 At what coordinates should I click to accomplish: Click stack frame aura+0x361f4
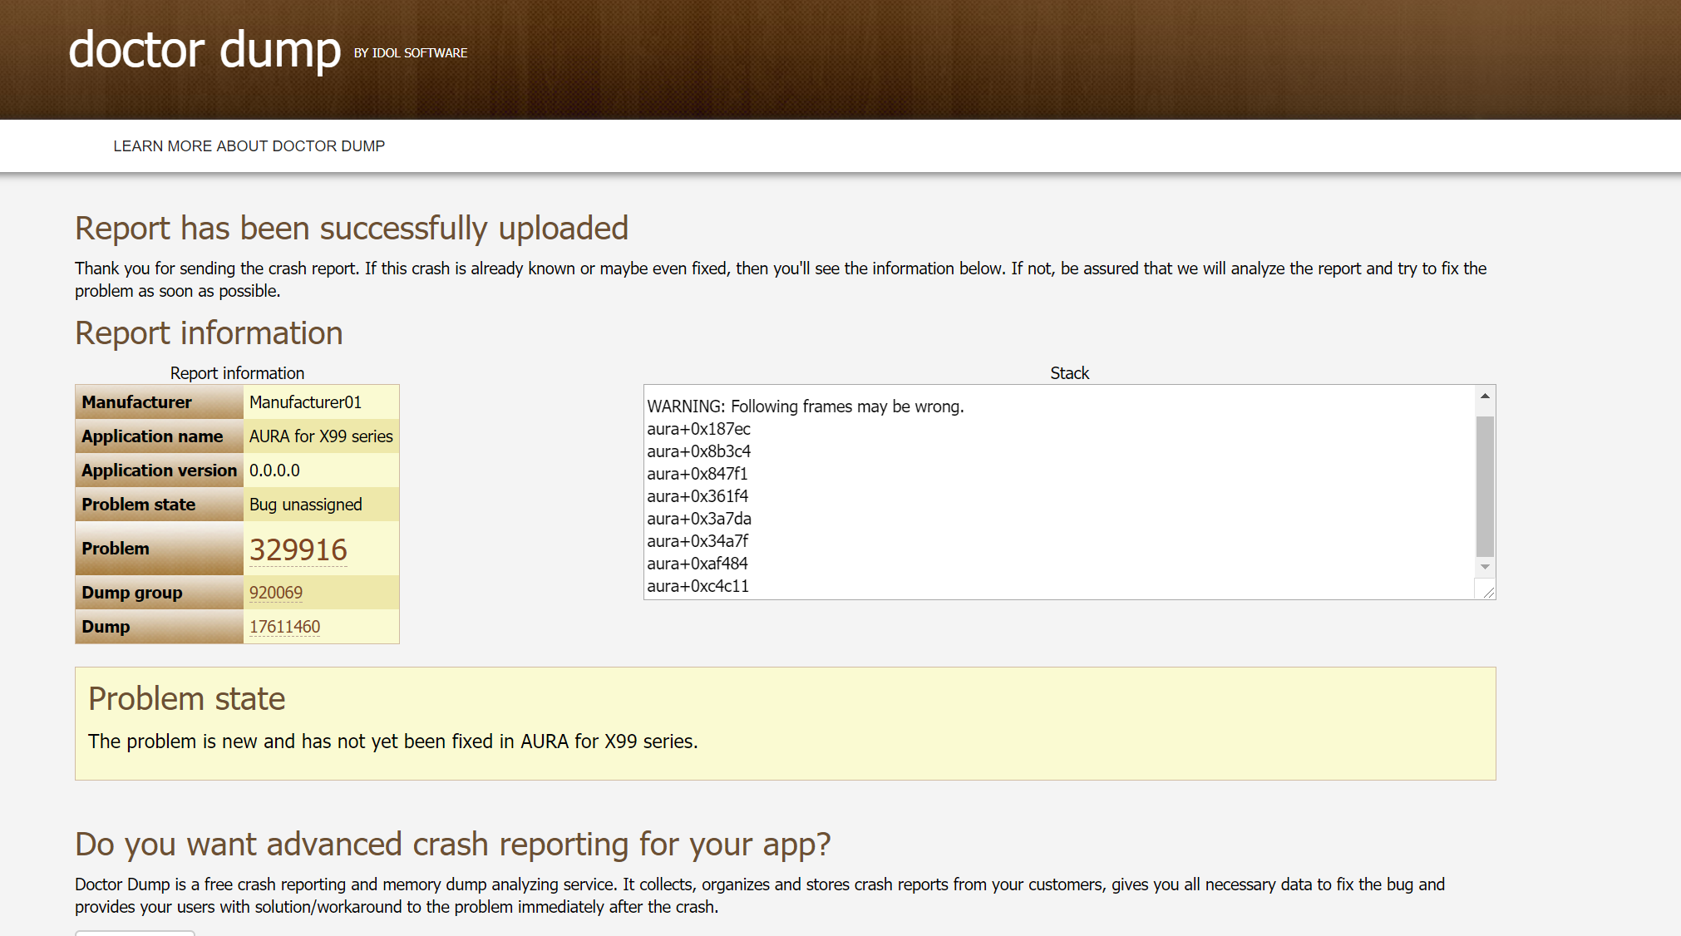(698, 496)
